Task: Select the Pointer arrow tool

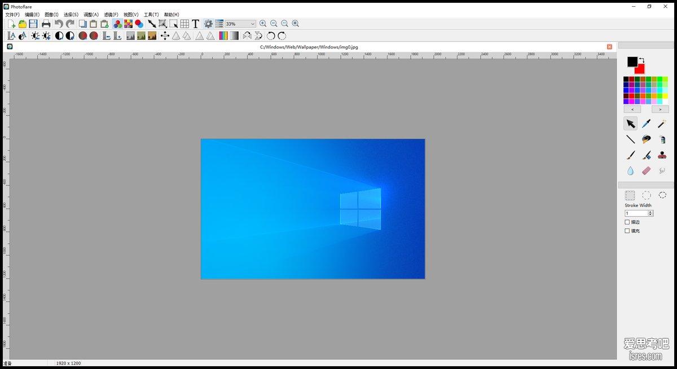Action: pyautogui.click(x=630, y=124)
